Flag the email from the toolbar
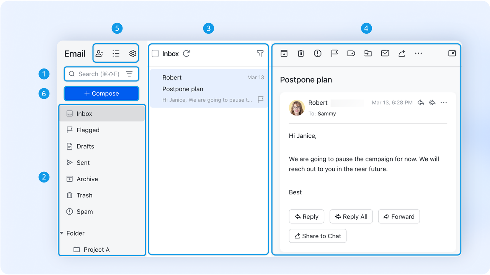490x275 pixels. (334, 54)
